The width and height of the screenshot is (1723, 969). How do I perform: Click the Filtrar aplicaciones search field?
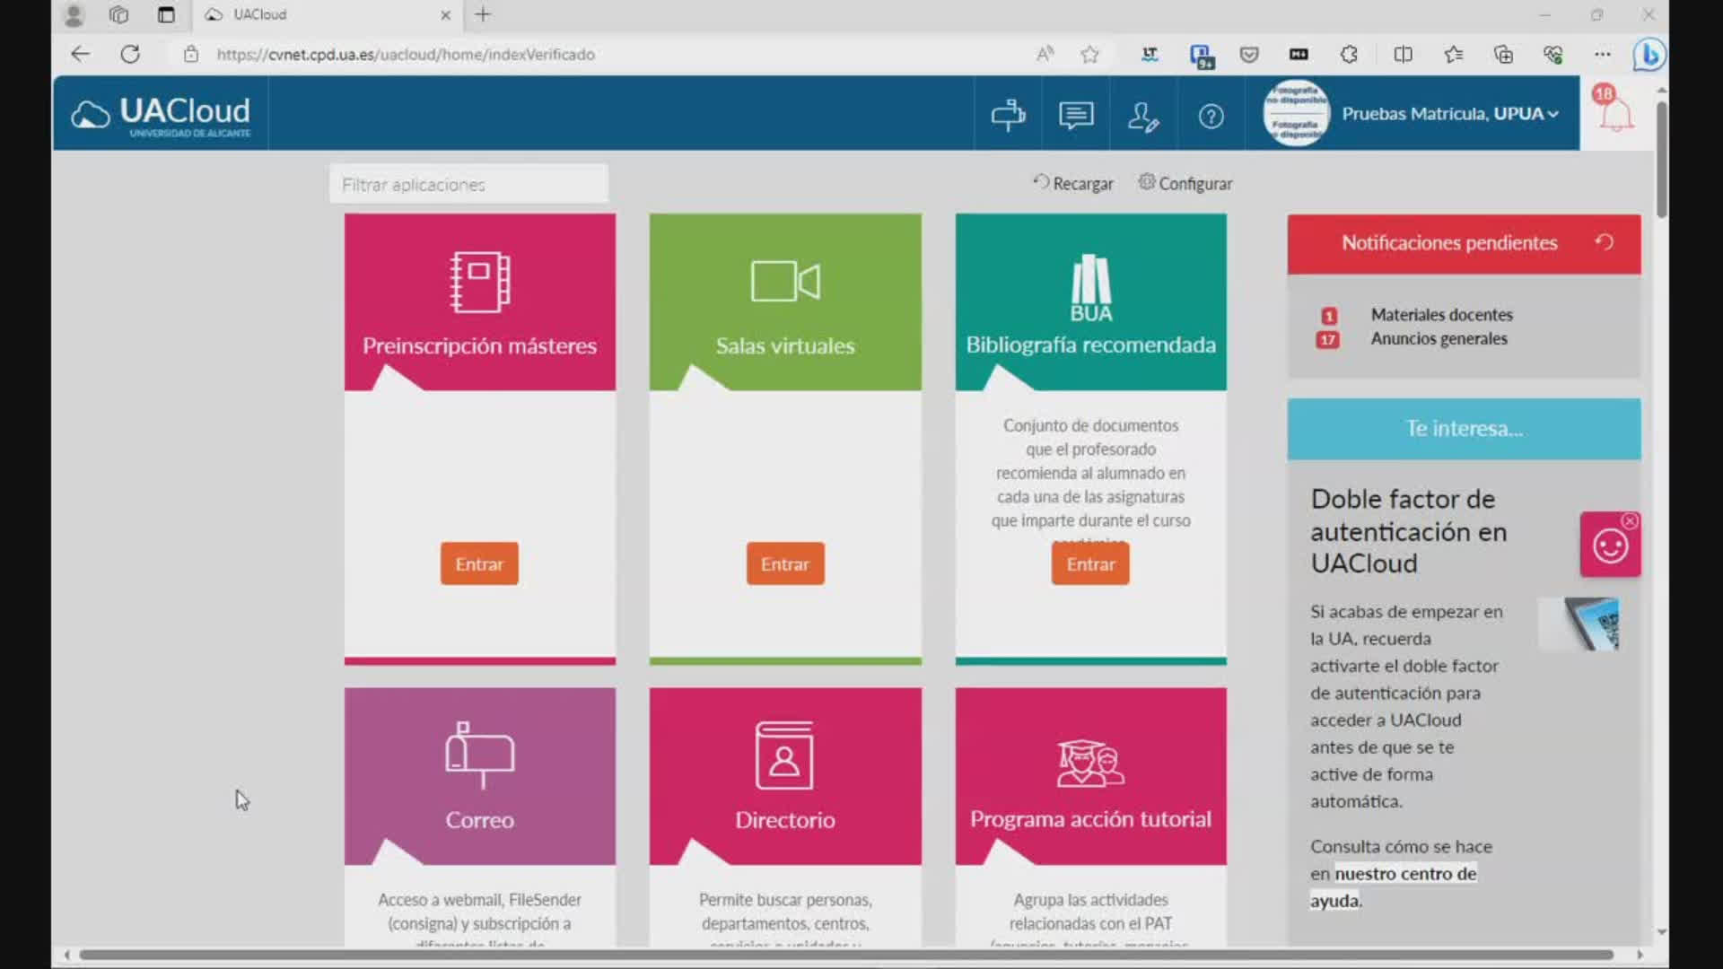click(468, 184)
